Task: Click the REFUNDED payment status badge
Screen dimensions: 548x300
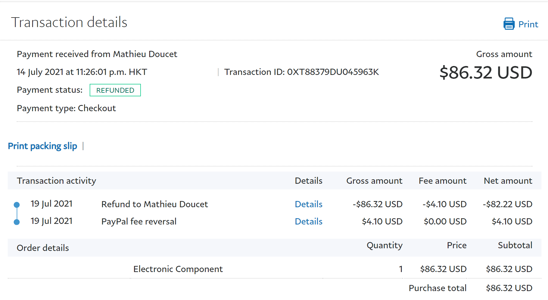Action: [x=115, y=90]
